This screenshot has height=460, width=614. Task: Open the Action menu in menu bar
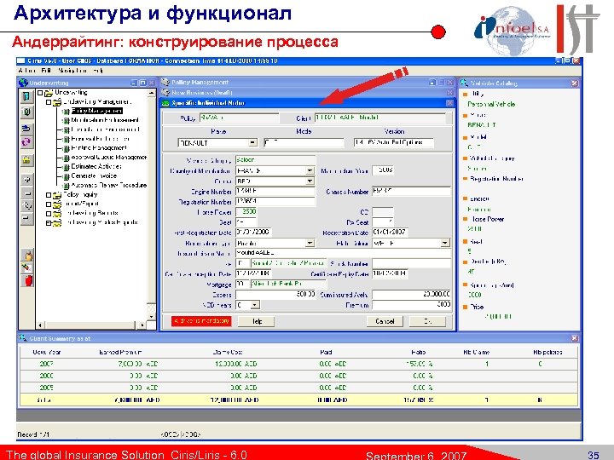pos(27,71)
